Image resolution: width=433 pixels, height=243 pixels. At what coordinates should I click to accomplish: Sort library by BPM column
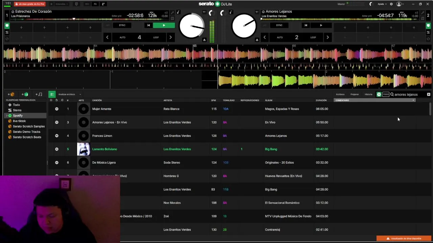[213, 100]
